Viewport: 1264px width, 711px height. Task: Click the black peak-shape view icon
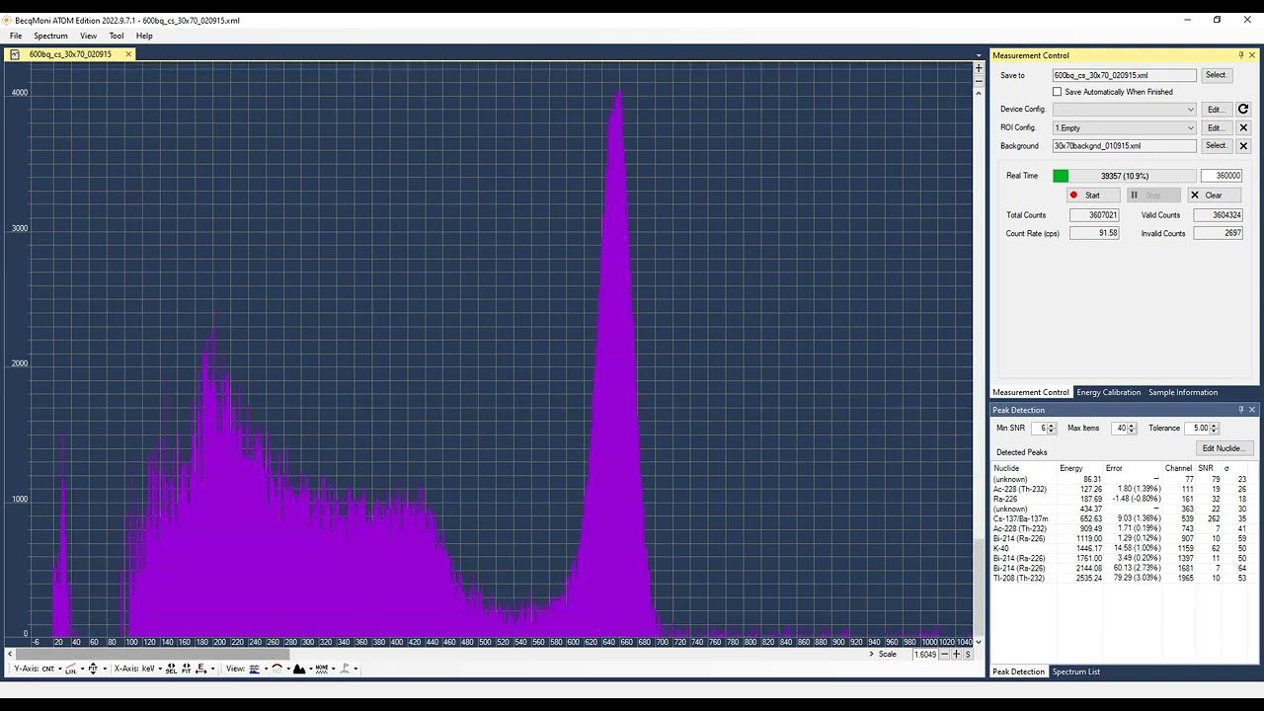pos(299,669)
